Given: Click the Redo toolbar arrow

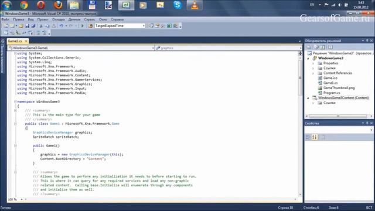Looking at the screenshot, I should click(x=71, y=26).
